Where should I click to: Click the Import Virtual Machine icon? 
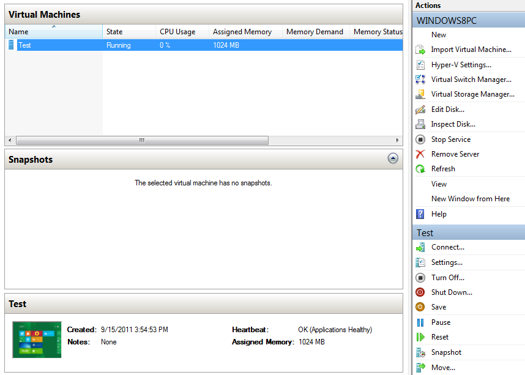tap(420, 50)
